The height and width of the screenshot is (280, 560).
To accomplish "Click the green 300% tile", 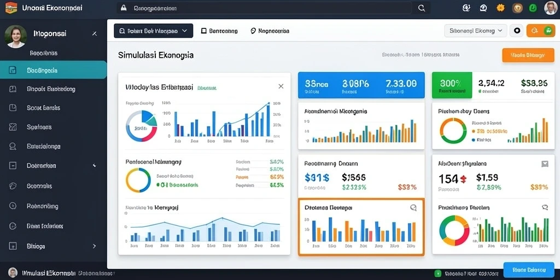I will tap(452, 85).
